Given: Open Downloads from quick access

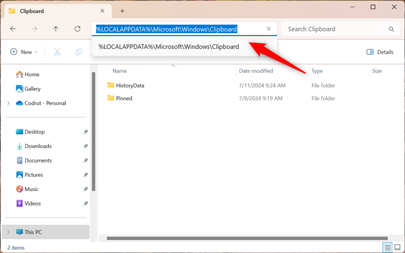Looking at the screenshot, I should (x=34, y=146).
